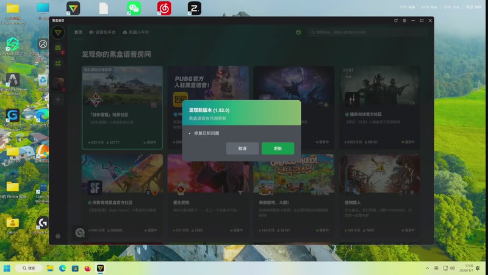This screenshot has height=275, width=488.
Task: Open Gloss Mod Manager desktop shortcut
Action: coord(12,120)
